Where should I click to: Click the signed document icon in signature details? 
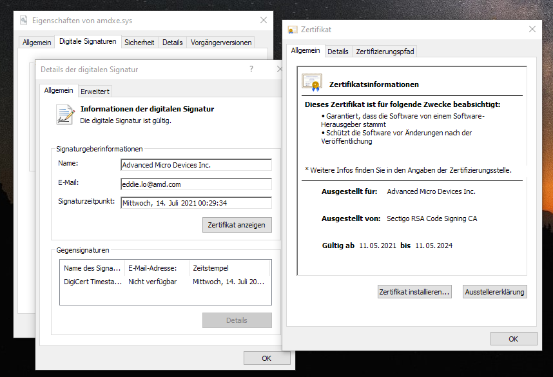[x=66, y=115]
